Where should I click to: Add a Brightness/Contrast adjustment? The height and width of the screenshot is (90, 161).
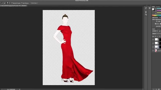tap(157, 21)
